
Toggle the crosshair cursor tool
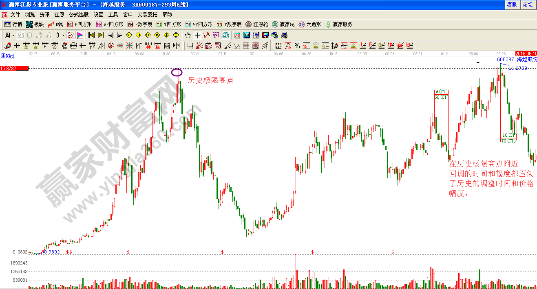(197, 35)
